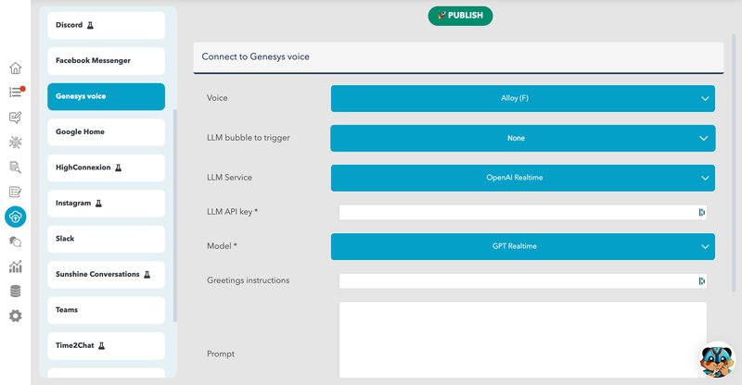Click the variable icon in LLM API key field

[701, 213]
